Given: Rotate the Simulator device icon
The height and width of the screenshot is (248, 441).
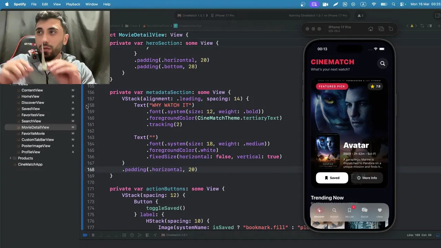Looking at the screenshot, I should tap(391, 29).
